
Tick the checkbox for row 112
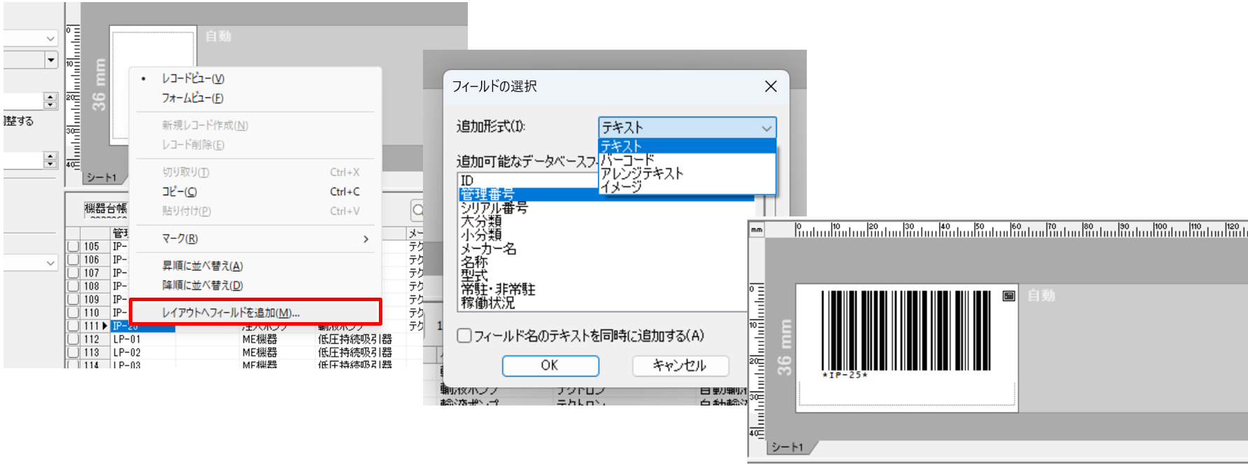(x=73, y=340)
